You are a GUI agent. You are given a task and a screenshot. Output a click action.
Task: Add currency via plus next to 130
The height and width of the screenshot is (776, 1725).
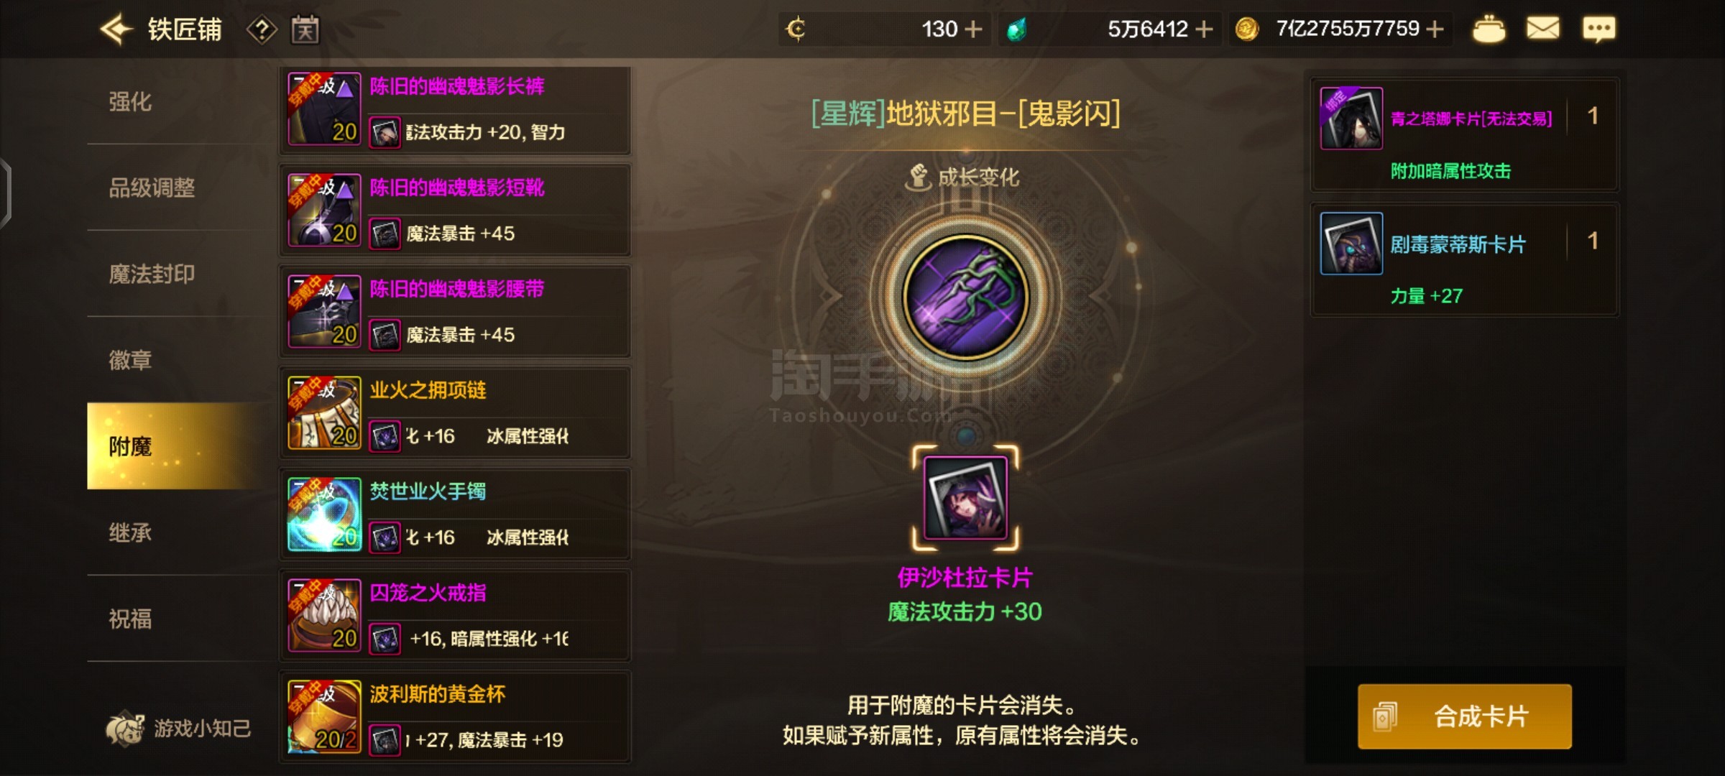pyautogui.click(x=973, y=29)
